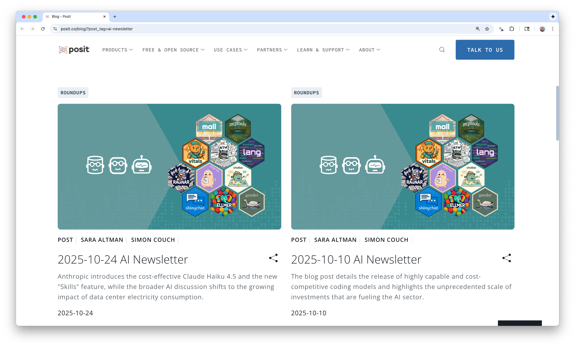Click the date 2025-10-10 below the summary
This screenshot has height=347, width=575.
pyautogui.click(x=309, y=313)
